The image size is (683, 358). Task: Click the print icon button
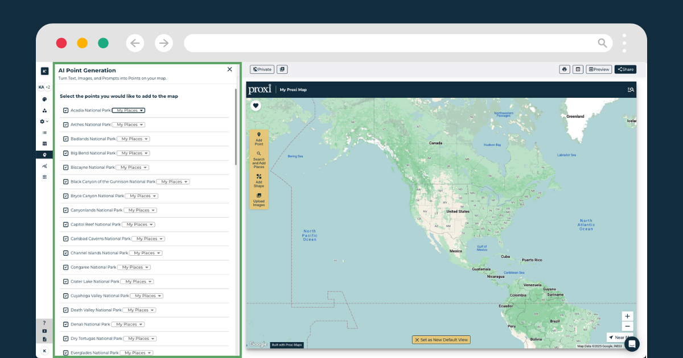(x=565, y=69)
